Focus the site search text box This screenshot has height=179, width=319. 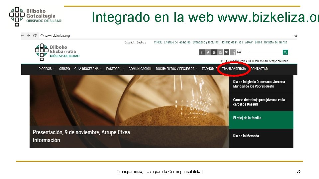(265, 53)
